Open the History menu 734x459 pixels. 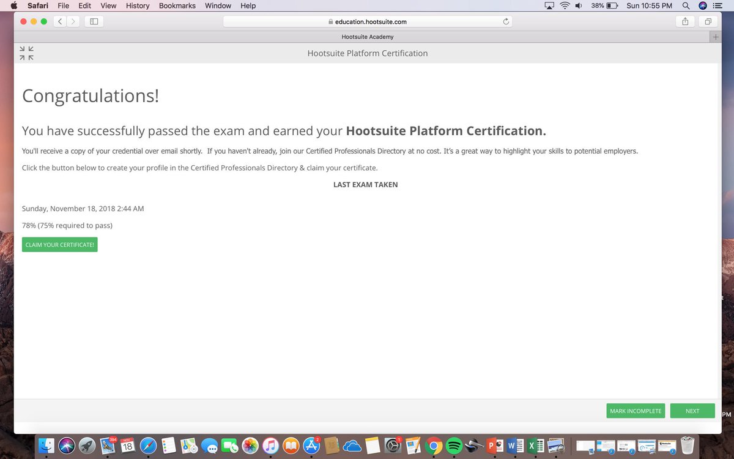click(138, 6)
